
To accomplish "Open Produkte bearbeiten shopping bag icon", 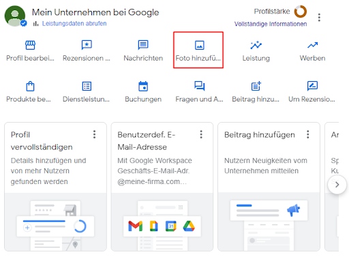I will click(30, 86).
